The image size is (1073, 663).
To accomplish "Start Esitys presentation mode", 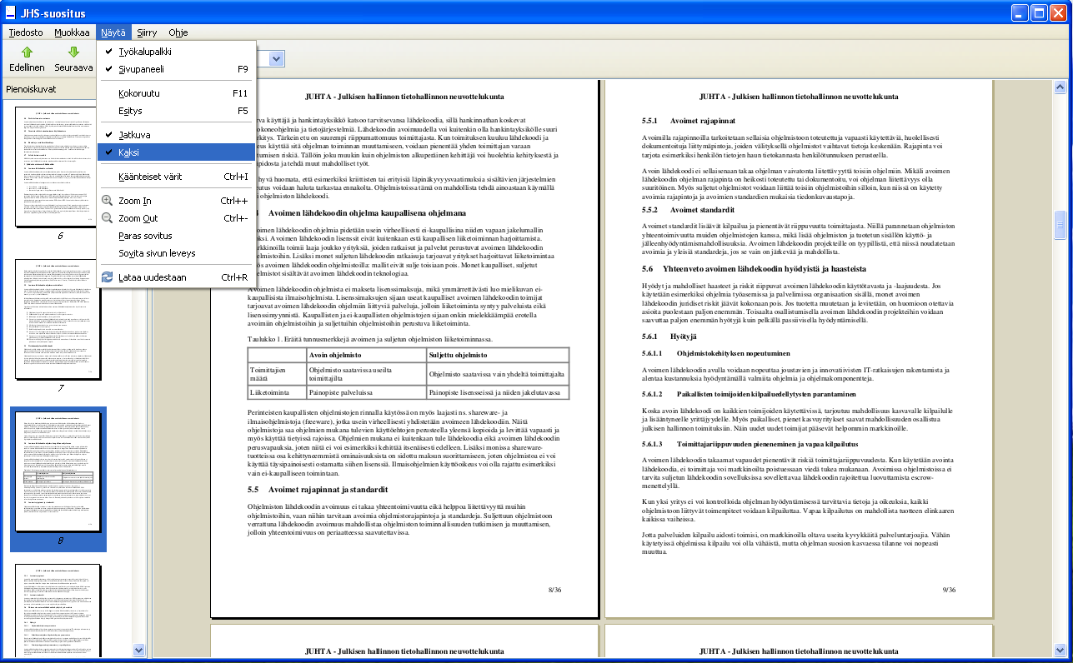I will (176, 111).
